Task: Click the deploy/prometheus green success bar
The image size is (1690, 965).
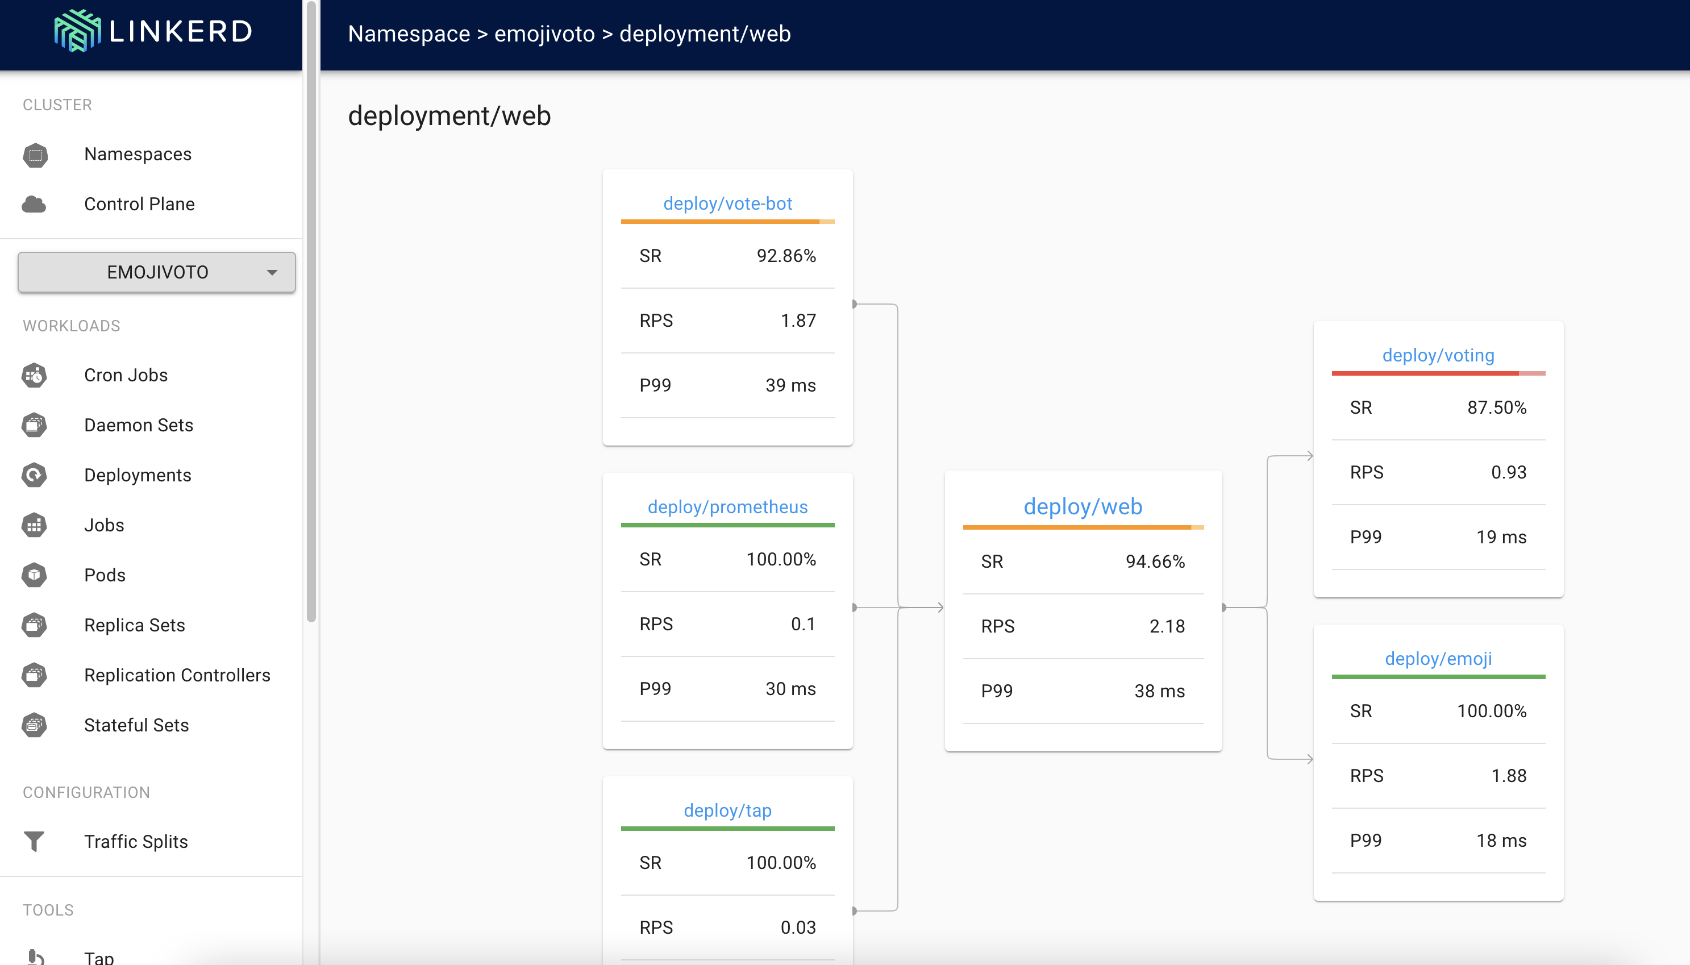Action: (x=727, y=525)
